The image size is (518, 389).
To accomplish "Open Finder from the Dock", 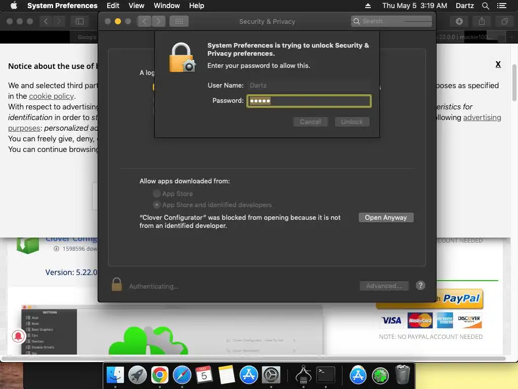I will [x=115, y=375].
